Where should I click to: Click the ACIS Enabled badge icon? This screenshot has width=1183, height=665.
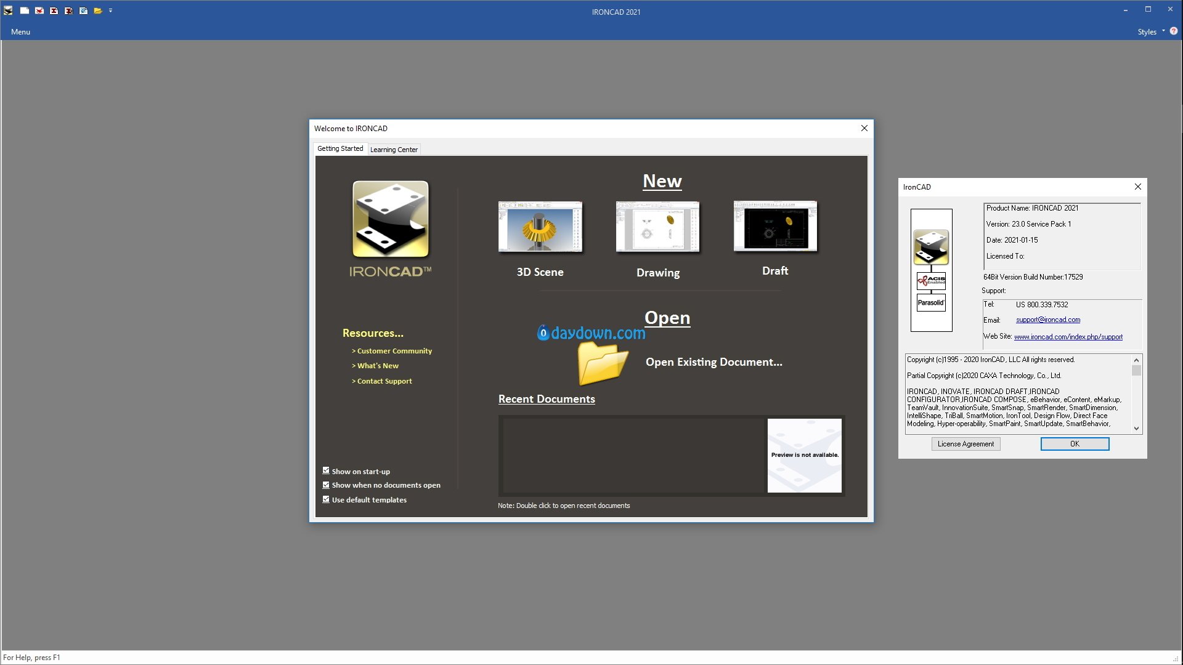click(x=931, y=281)
